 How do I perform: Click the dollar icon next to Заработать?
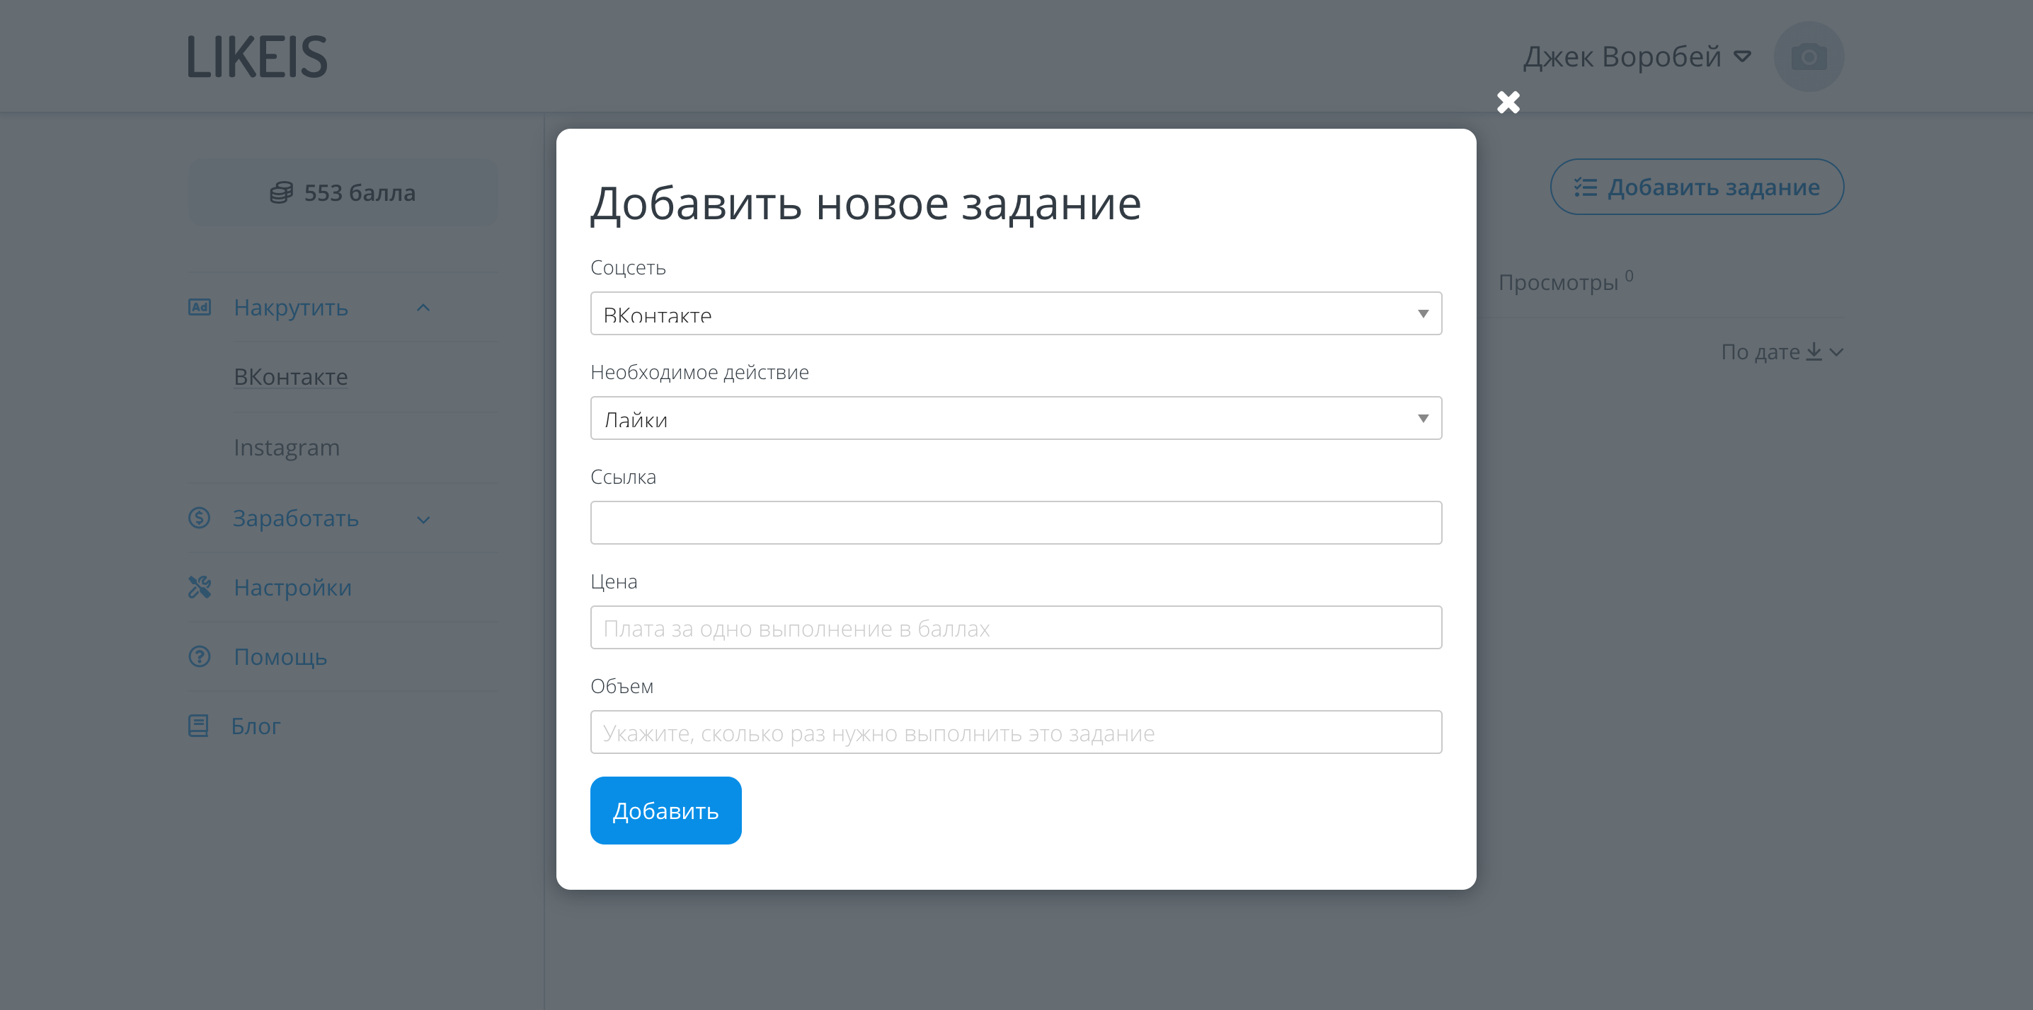200,518
